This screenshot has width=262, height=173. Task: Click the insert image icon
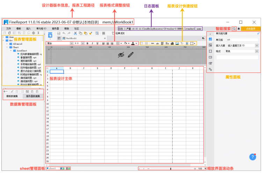pyautogui.click(x=177, y=43)
